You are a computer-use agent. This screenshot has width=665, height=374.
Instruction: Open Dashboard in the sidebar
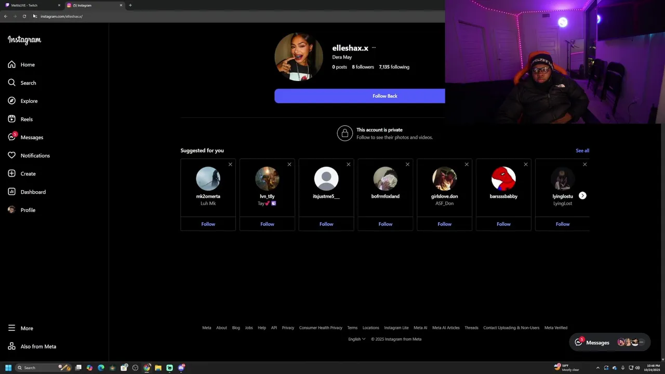coord(26,192)
